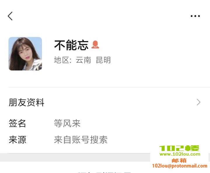The image size is (210, 173).
Task: Select the source text 来自账号搜索
Action: pos(81,140)
